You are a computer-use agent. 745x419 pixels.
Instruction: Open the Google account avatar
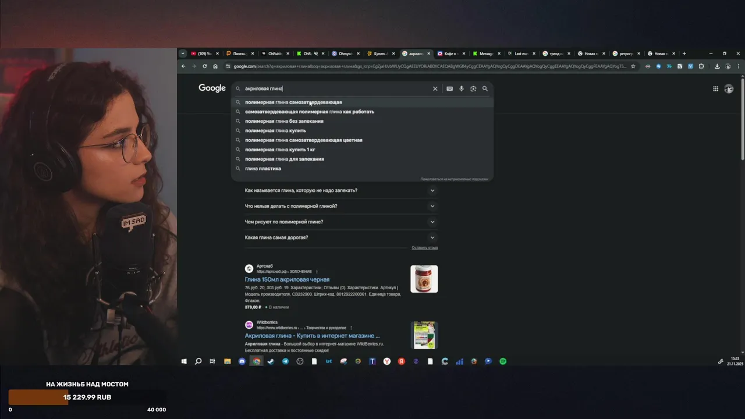(x=729, y=88)
